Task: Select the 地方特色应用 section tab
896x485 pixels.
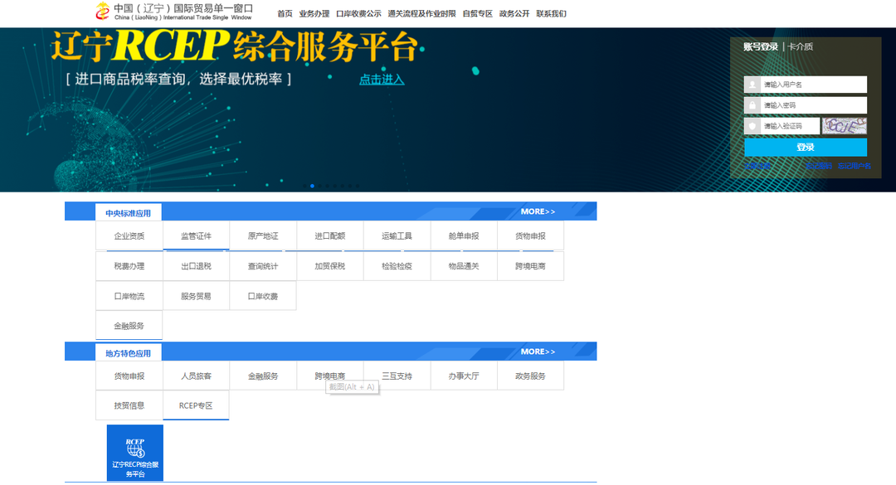Action: click(128, 353)
